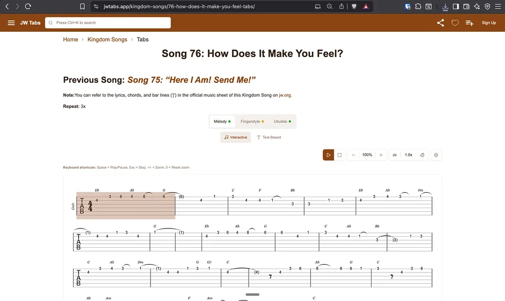The image size is (505, 301).
Task: Click the Sign Up button
Action: coord(489,23)
